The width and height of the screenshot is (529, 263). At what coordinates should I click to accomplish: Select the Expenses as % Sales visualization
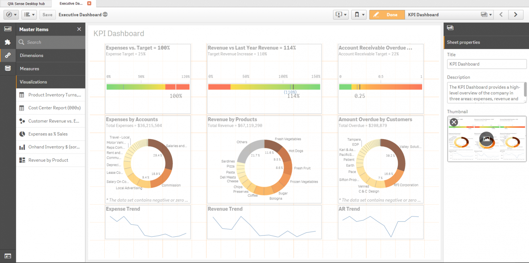(48, 134)
